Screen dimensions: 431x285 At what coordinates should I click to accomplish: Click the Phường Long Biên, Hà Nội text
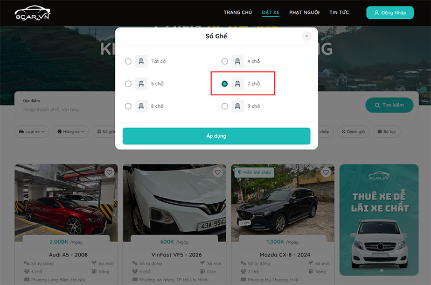coord(58,280)
